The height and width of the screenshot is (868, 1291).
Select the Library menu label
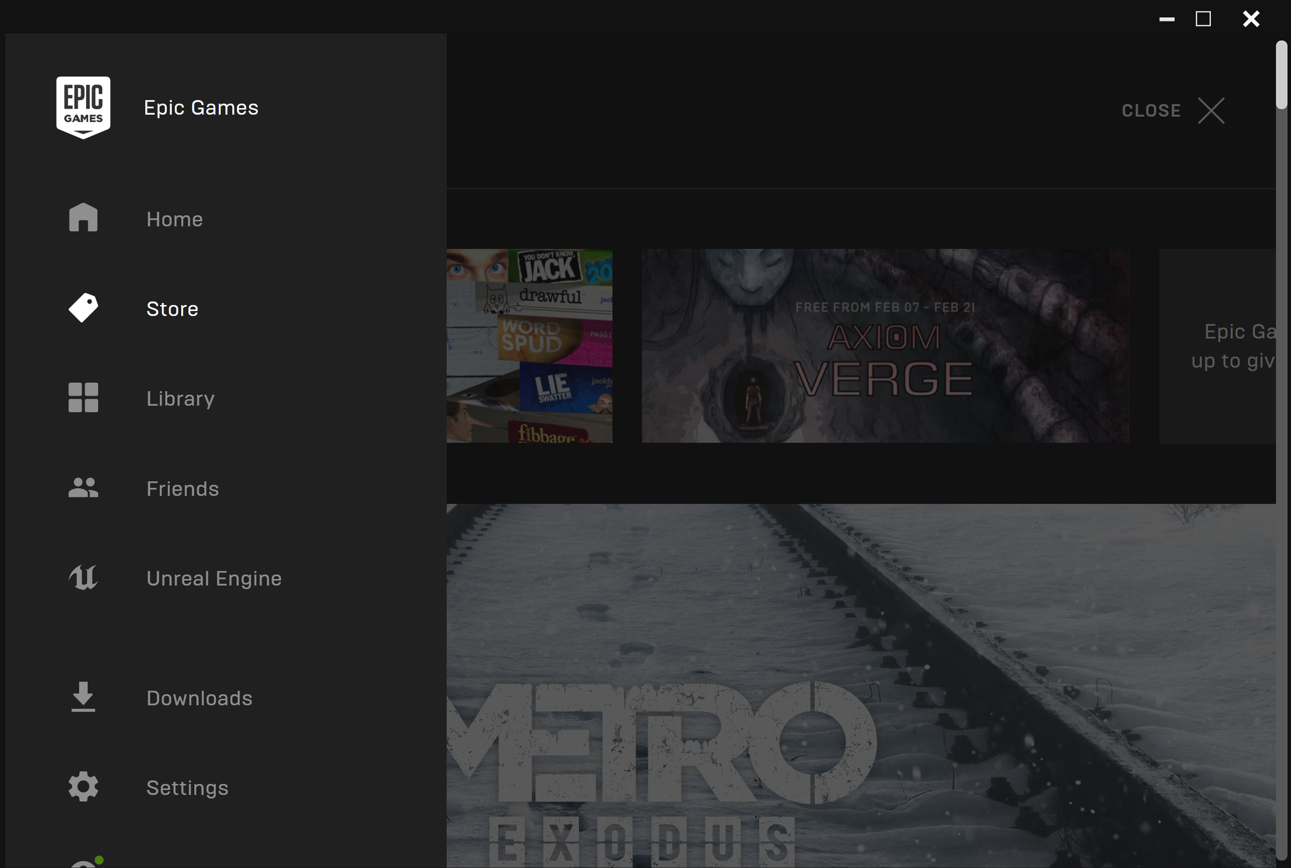[180, 399]
